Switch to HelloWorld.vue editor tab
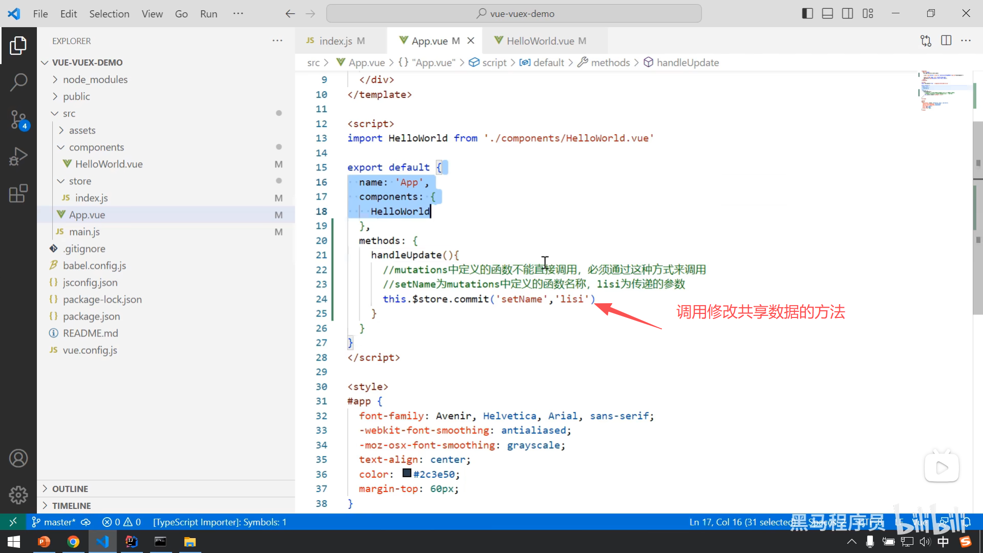Viewport: 983px width, 553px height. click(x=540, y=41)
